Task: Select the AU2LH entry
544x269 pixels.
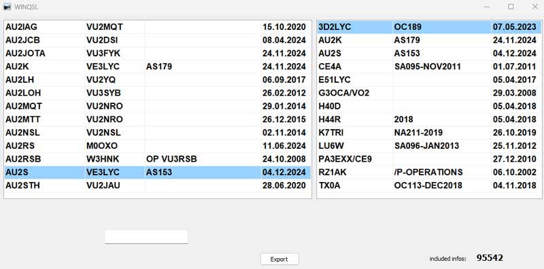Action: pyautogui.click(x=20, y=79)
